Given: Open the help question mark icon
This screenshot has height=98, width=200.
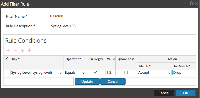Looking at the screenshot, I should tap(191, 3).
